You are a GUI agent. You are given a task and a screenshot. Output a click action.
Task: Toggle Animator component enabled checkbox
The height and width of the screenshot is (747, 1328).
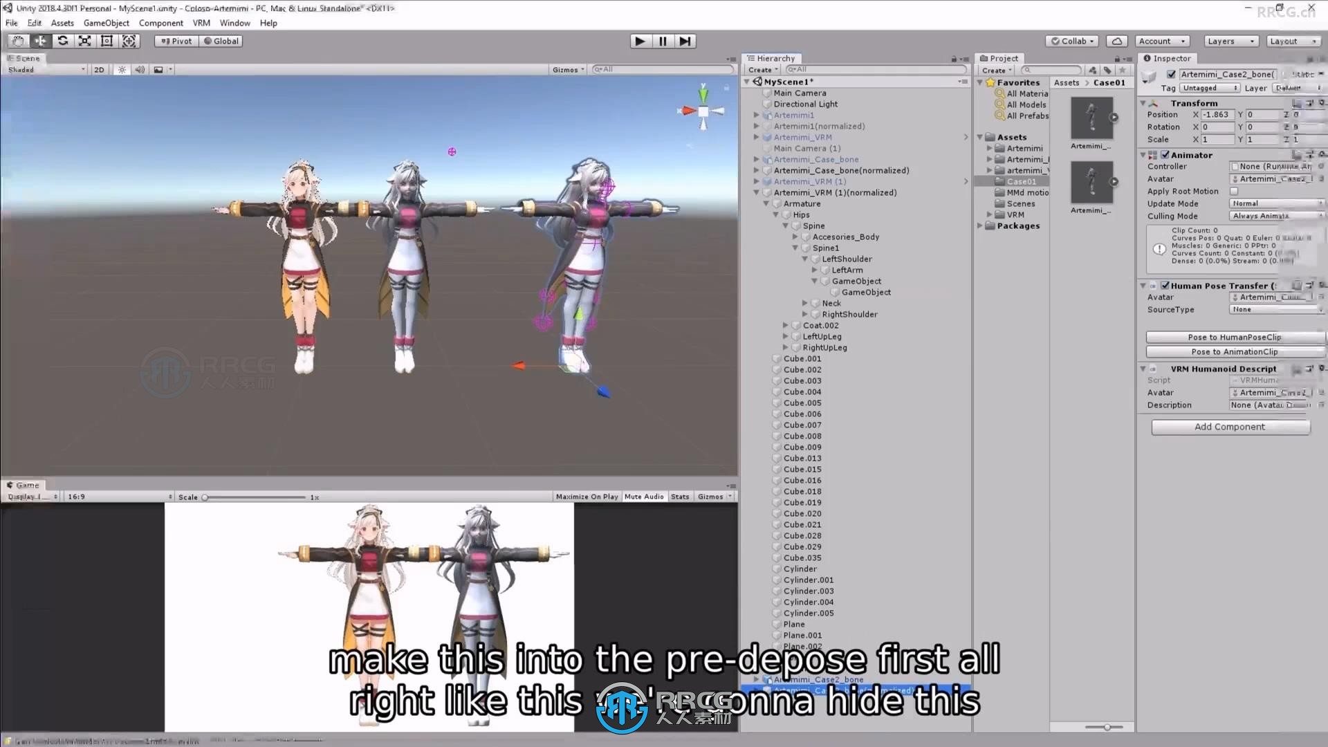(x=1165, y=155)
